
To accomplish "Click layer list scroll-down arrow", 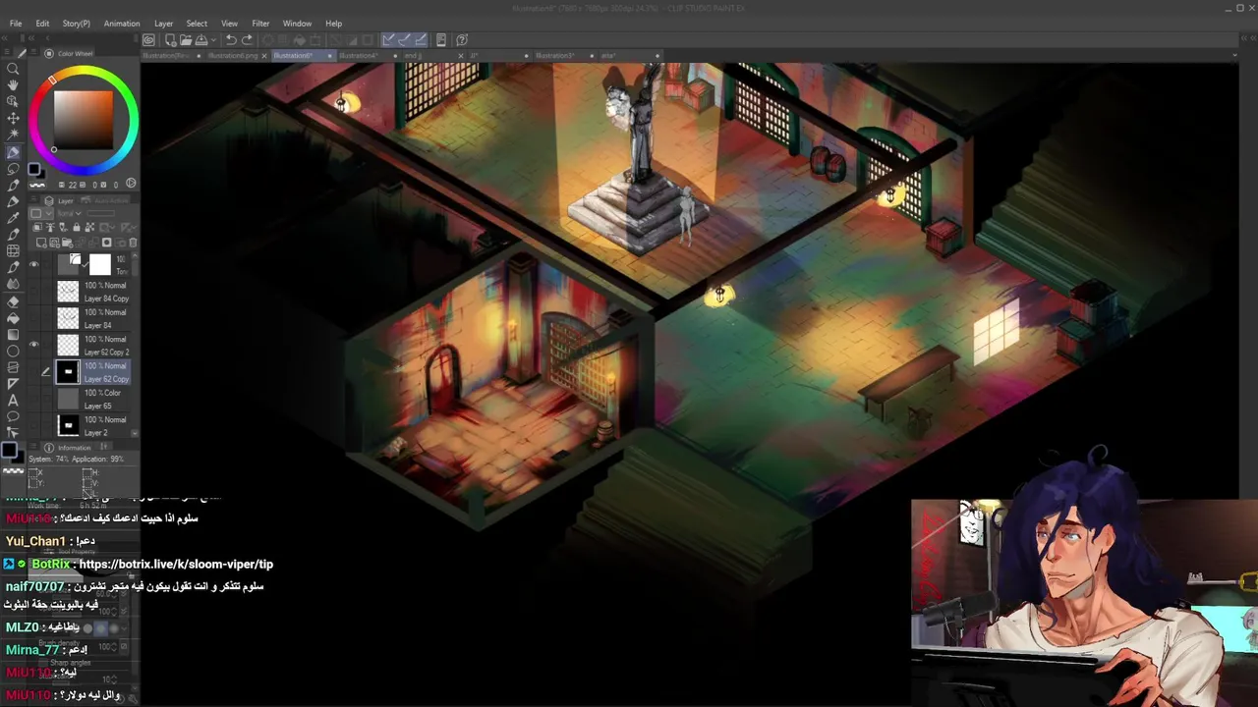I will [135, 433].
